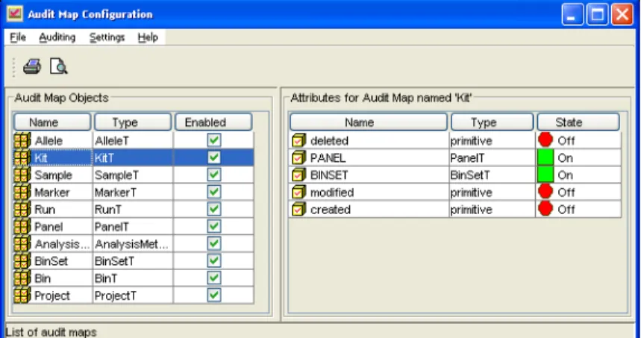This screenshot has width=641, height=338.
Task: Click the cube icon beside Project
Action: [x=22, y=295]
